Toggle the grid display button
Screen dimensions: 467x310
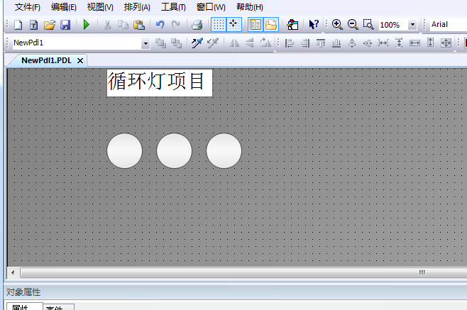[219, 25]
